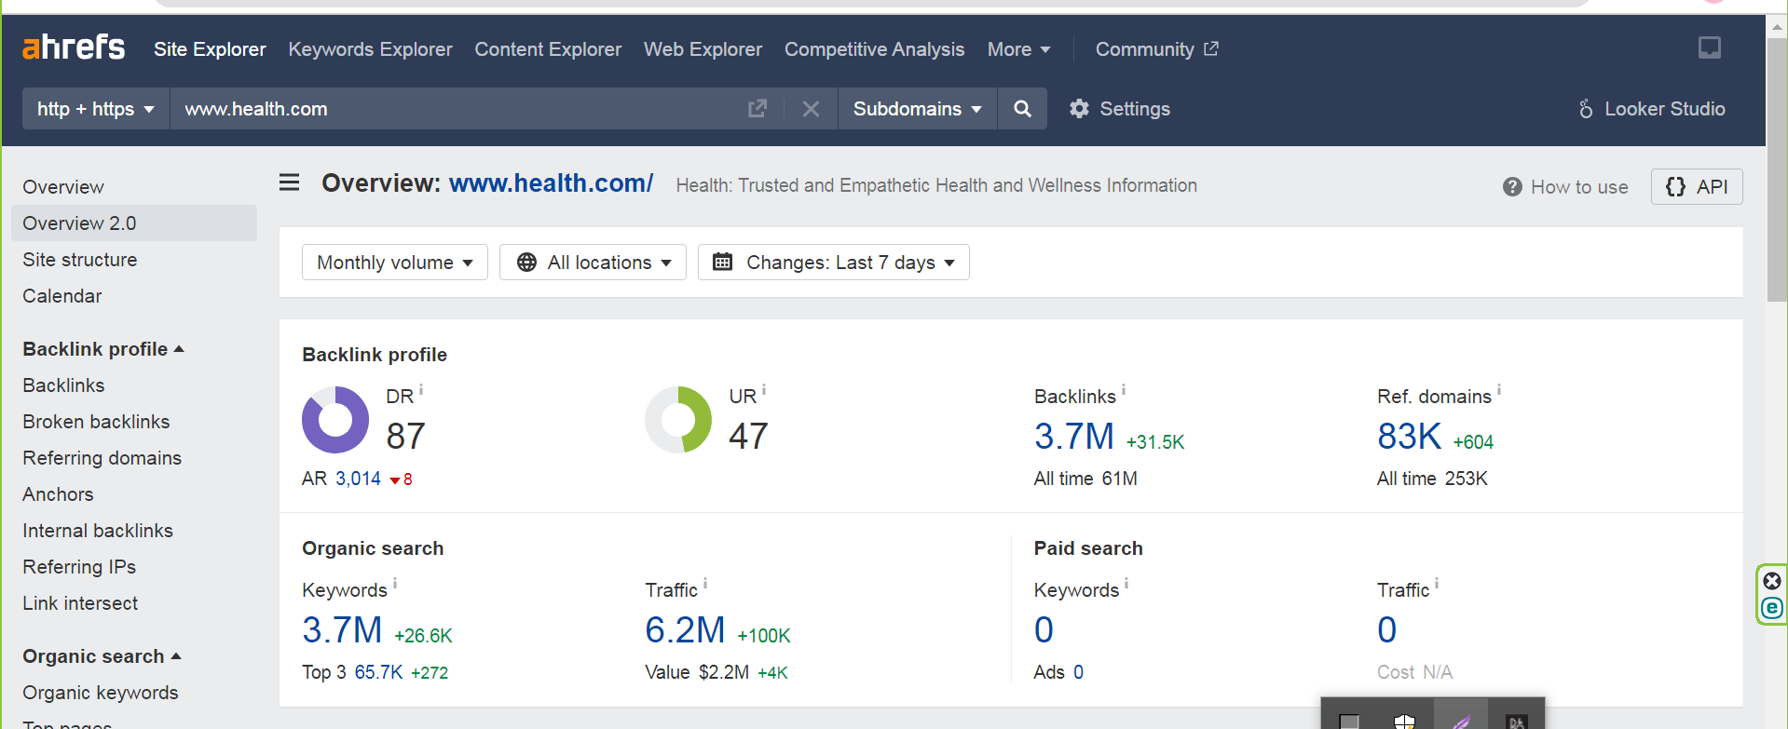This screenshot has height=729, width=1788.
Task: Collapse the Backlink profile sidebar section
Action: [103, 349]
